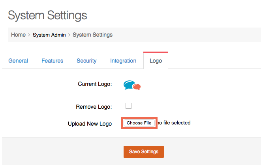Click System Settings in the breadcrumb trail

tap(92, 35)
